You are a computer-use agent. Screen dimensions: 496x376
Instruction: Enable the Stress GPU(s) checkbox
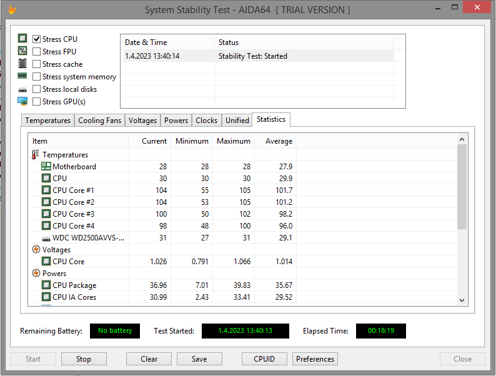(x=37, y=102)
